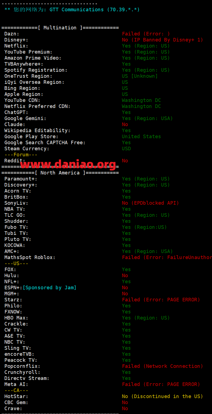The height and width of the screenshot is (414, 212).
Task: Select Netflix Preferred CDN label
Action: [37, 106]
